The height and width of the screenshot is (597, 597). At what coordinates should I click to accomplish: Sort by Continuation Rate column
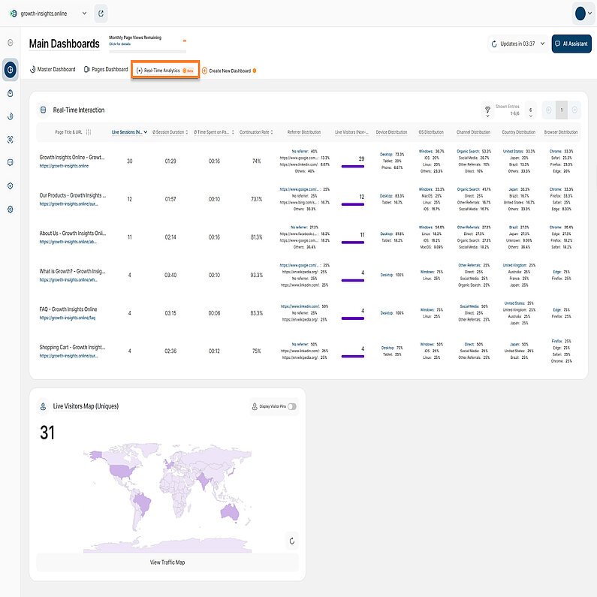click(x=256, y=132)
